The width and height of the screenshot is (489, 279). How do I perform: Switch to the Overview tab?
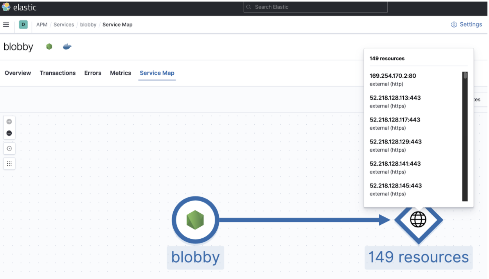click(x=18, y=73)
